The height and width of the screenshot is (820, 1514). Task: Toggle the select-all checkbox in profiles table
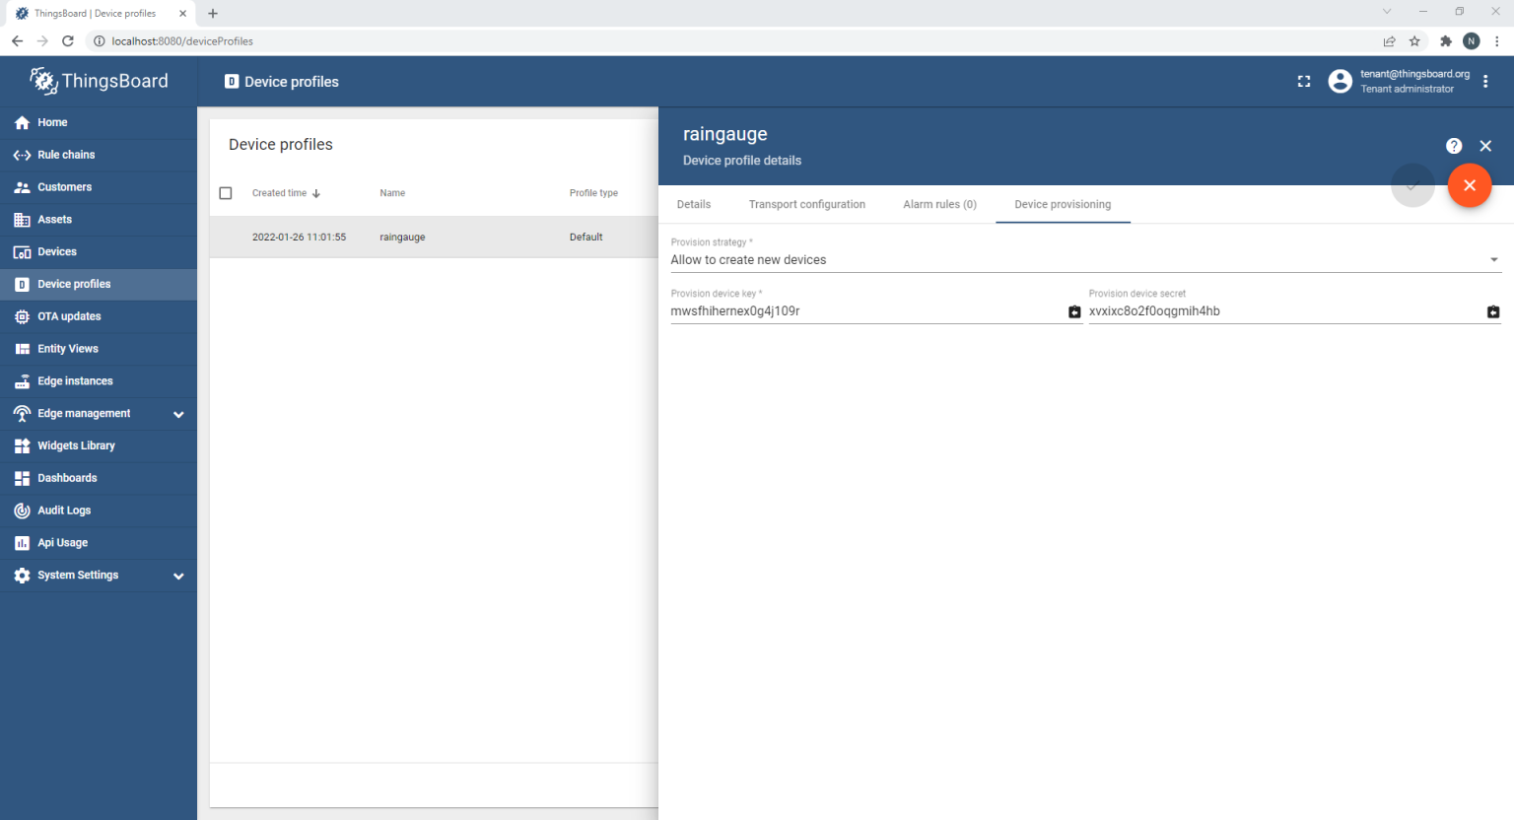[226, 193]
